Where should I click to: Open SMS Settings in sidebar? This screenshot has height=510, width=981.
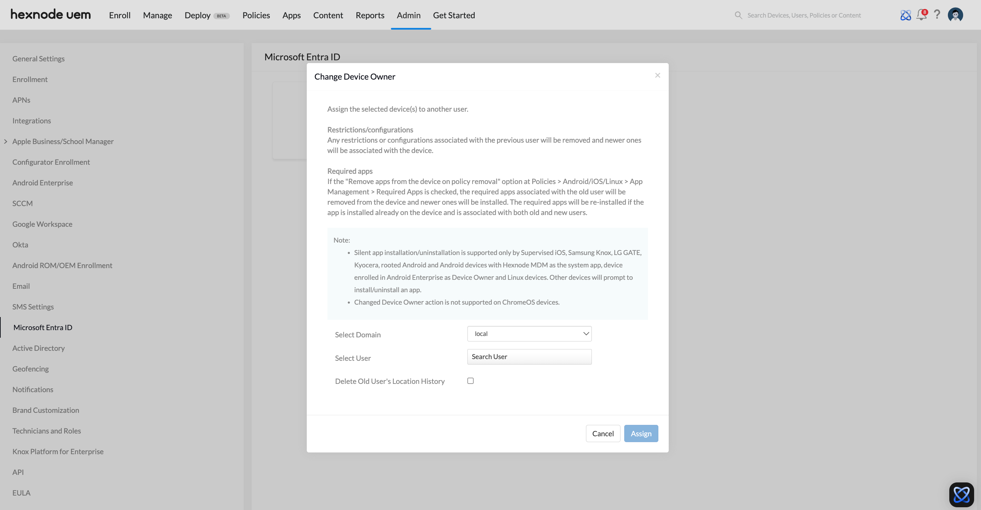(33, 307)
